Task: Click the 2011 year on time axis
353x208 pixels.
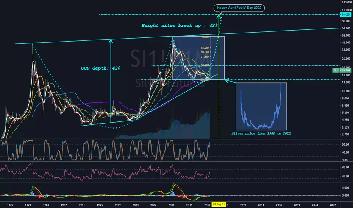Action: point(171,205)
